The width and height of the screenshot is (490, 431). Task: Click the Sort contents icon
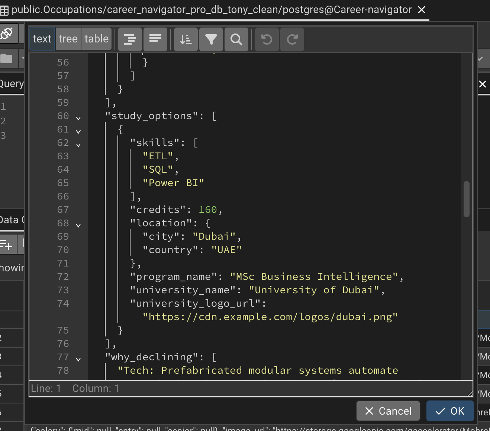(x=186, y=39)
